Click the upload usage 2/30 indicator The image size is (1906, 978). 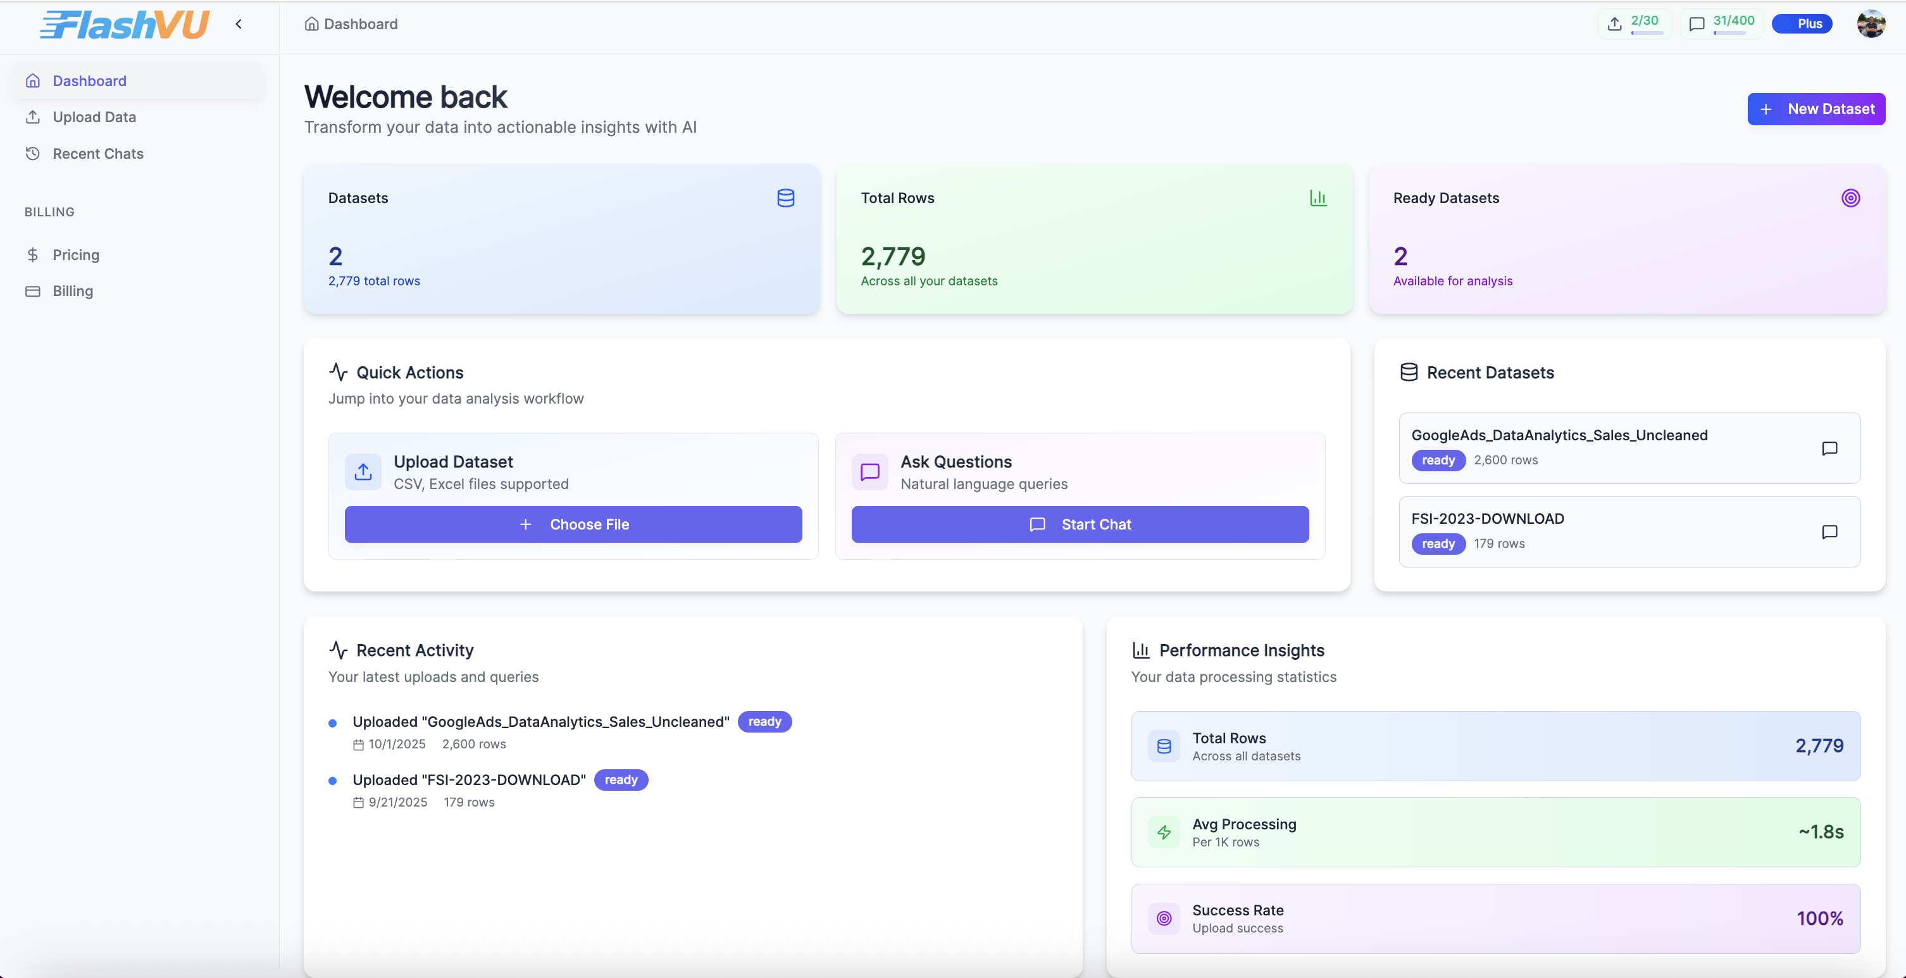1635,23
